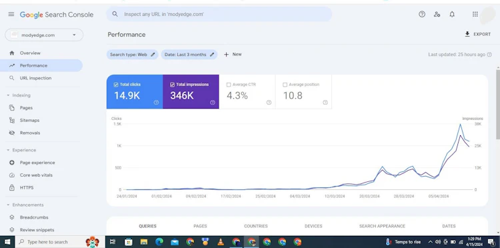Collapse the Enhancements section
The image size is (500, 248).
pos(8,205)
